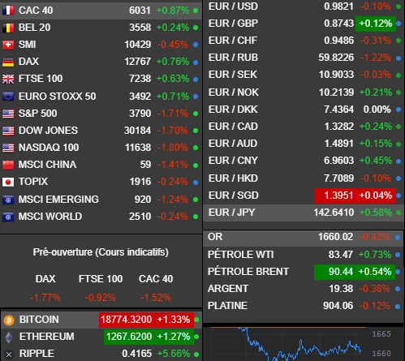Click the blue status dot on PÉTROLE BRENT row
The image size is (405, 361).
pos(398,272)
